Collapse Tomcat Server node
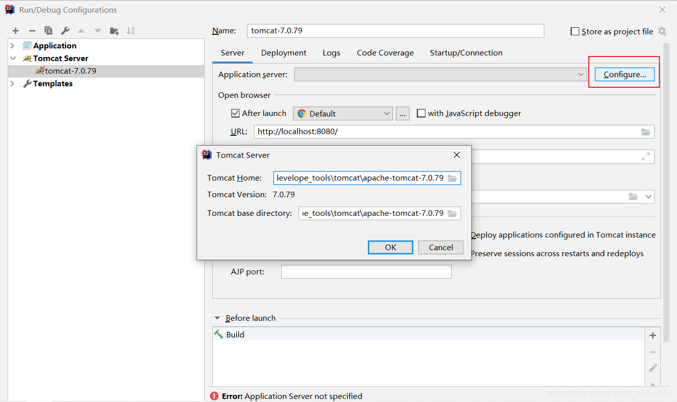This screenshot has width=677, height=402. coord(13,58)
